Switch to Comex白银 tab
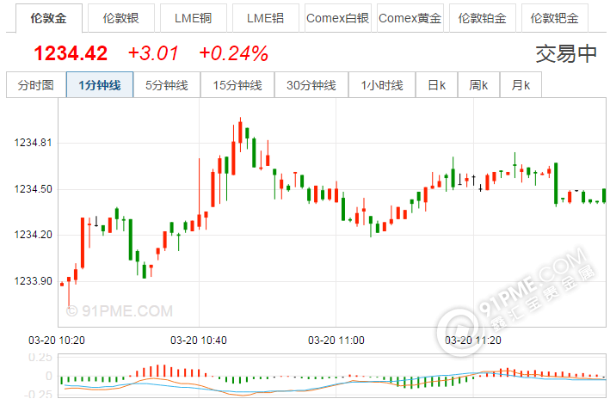 (337, 18)
